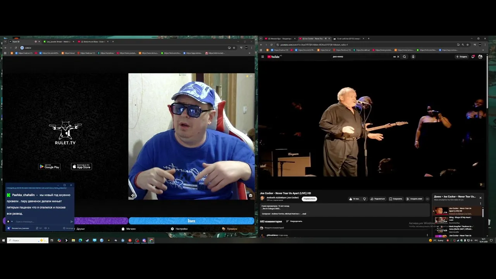Open the App Store download badge
This screenshot has height=279, width=496.
pos(81,167)
